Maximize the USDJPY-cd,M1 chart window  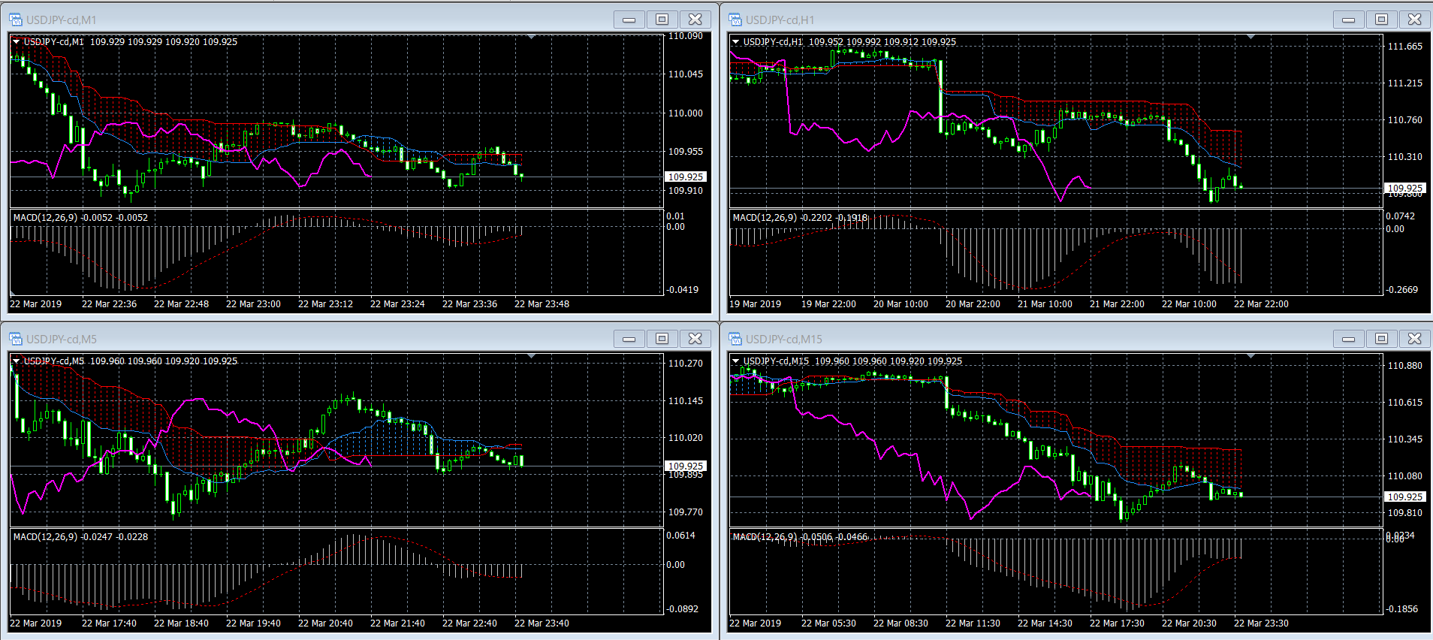(x=662, y=20)
